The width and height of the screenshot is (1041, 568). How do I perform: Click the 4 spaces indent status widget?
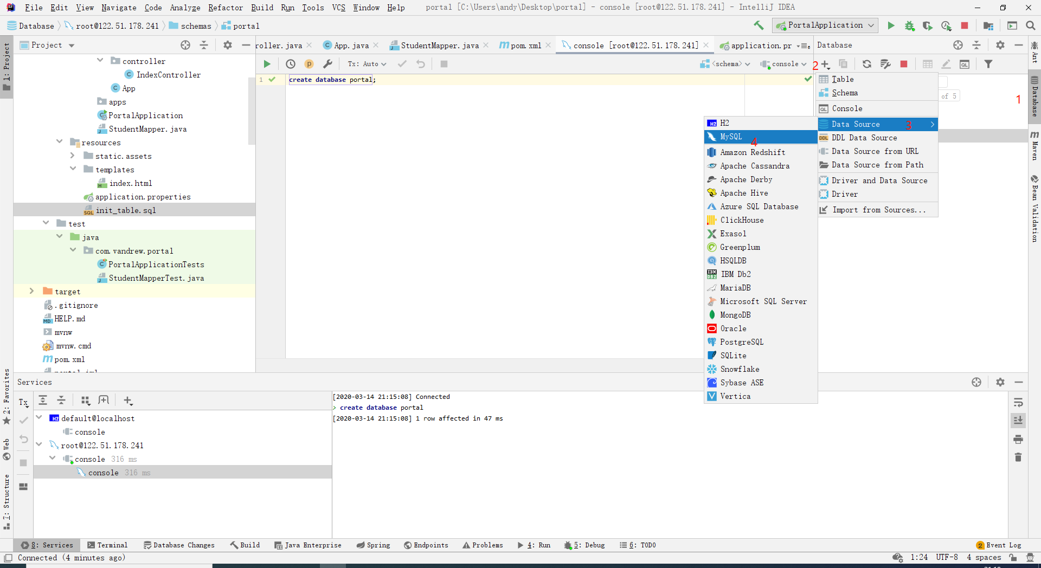point(984,557)
